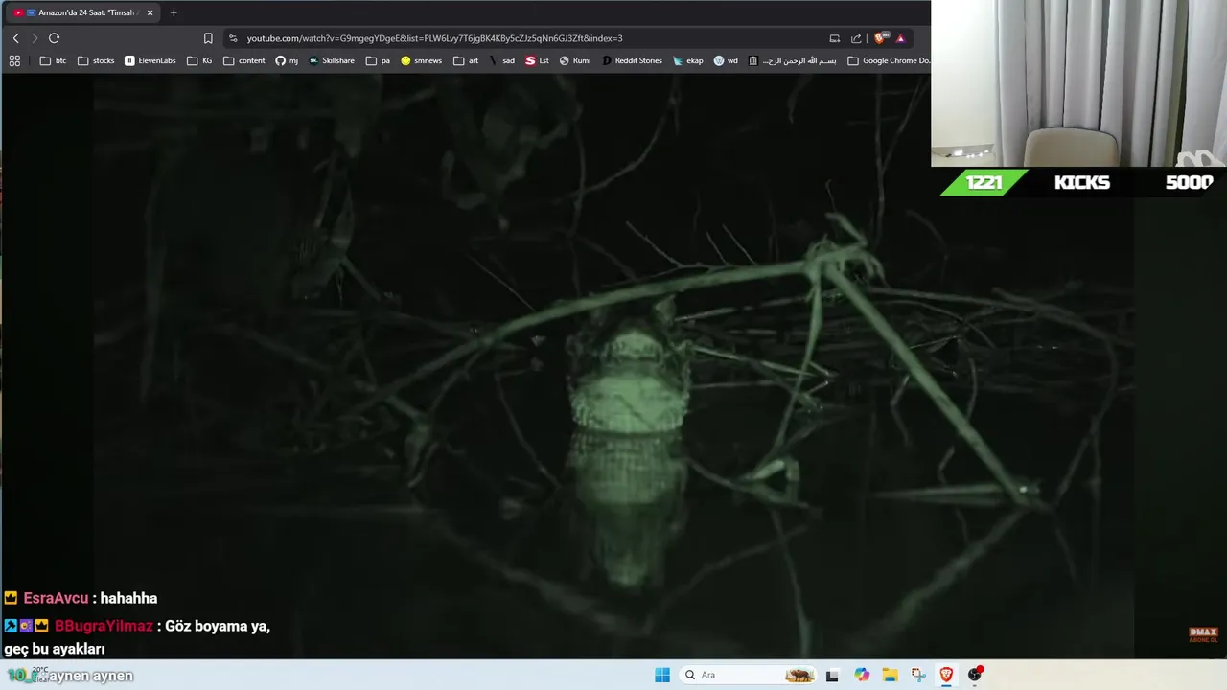Select the Amazon'da 24 Saat tab
The height and width of the screenshot is (690, 1227).
coord(84,12)
